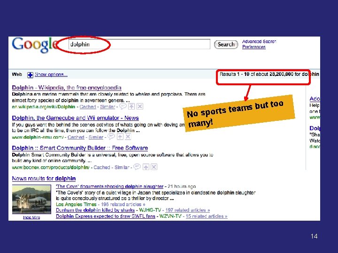Click comment bubble icon for dolphin-emu result
The width and height of the screenshot is (338, 253).
(x=111, y=137)
